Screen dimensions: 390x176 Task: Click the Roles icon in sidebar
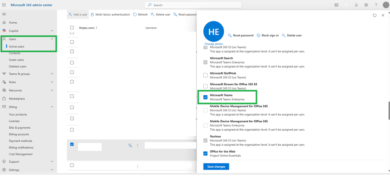(4, 82)
